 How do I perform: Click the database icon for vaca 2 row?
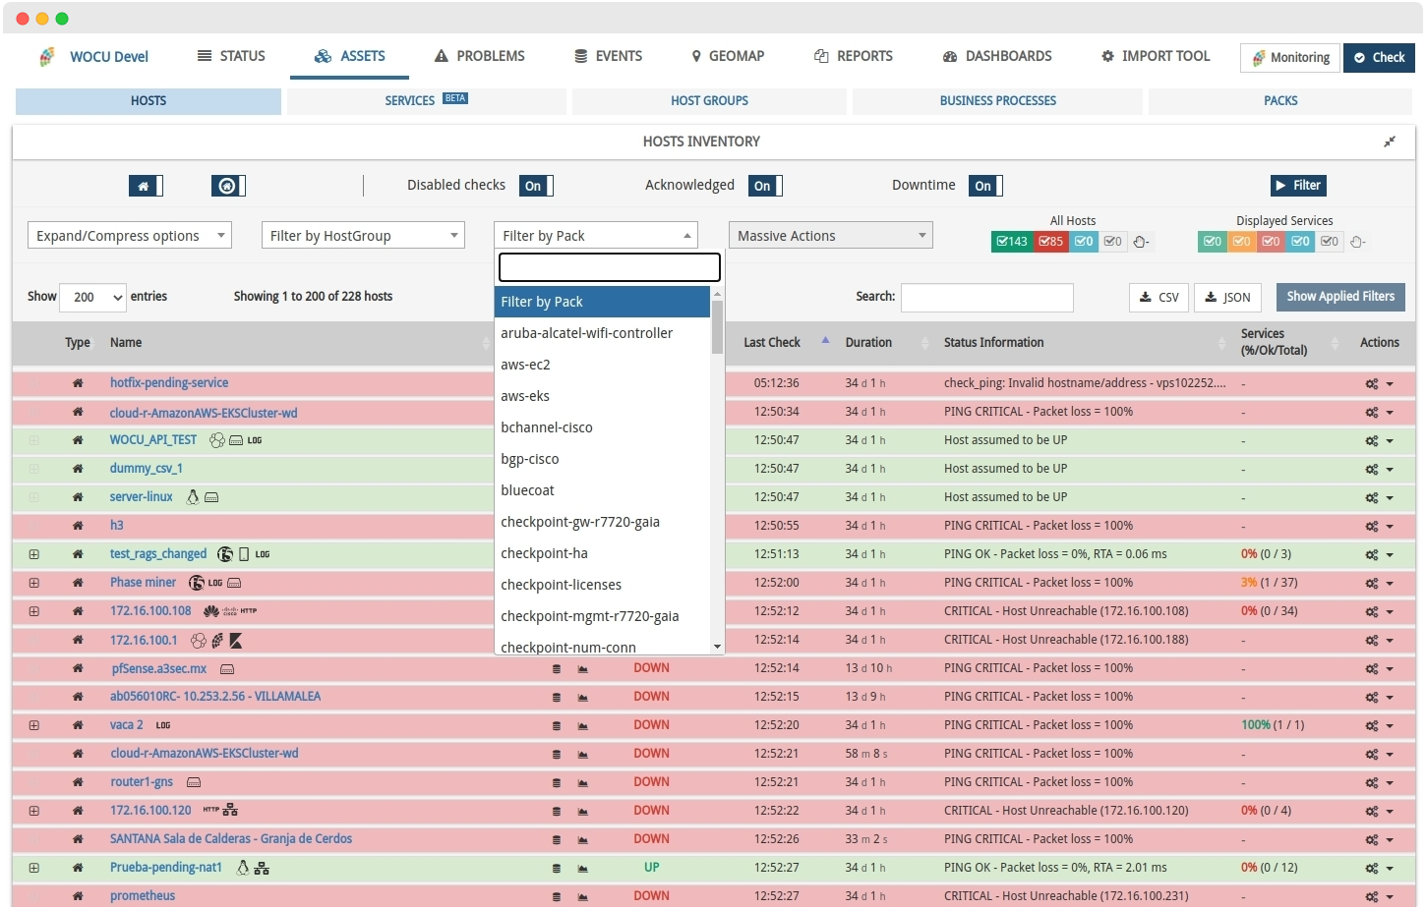tap(557, 726)
